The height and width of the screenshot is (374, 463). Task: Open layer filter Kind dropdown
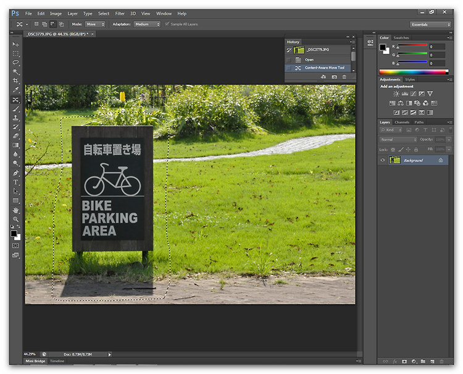tap(391, 130)
